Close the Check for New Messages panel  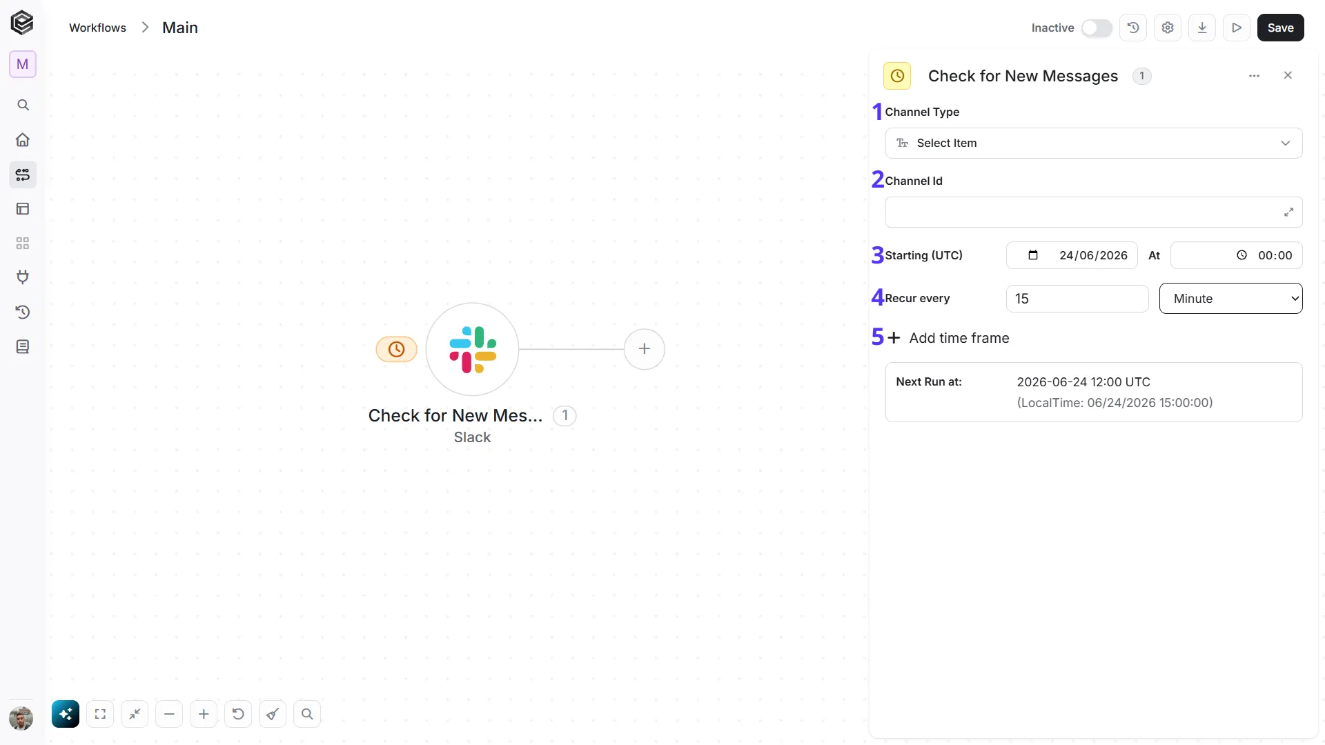click(1288, 75)
